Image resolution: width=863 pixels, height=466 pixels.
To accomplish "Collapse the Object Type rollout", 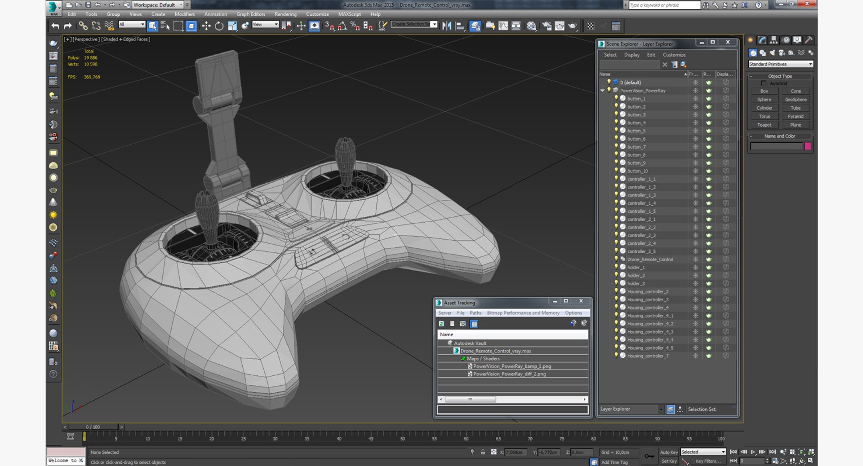I will tap(780, 76).
